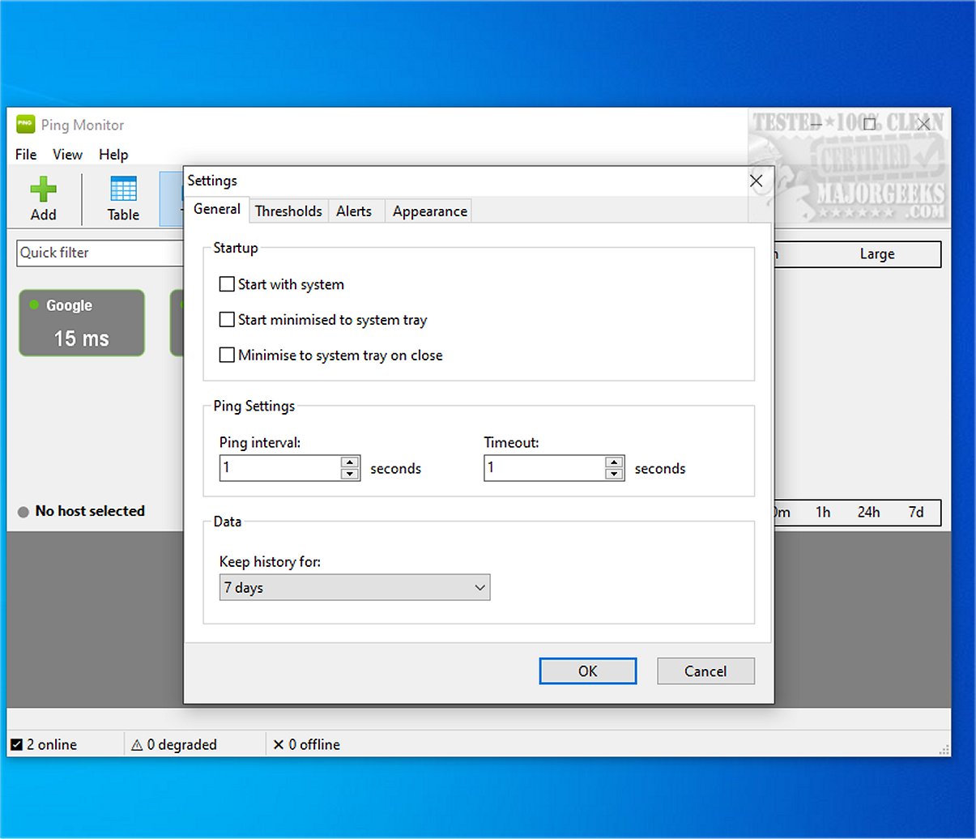Increase Ping interval with up arrow

350,462
